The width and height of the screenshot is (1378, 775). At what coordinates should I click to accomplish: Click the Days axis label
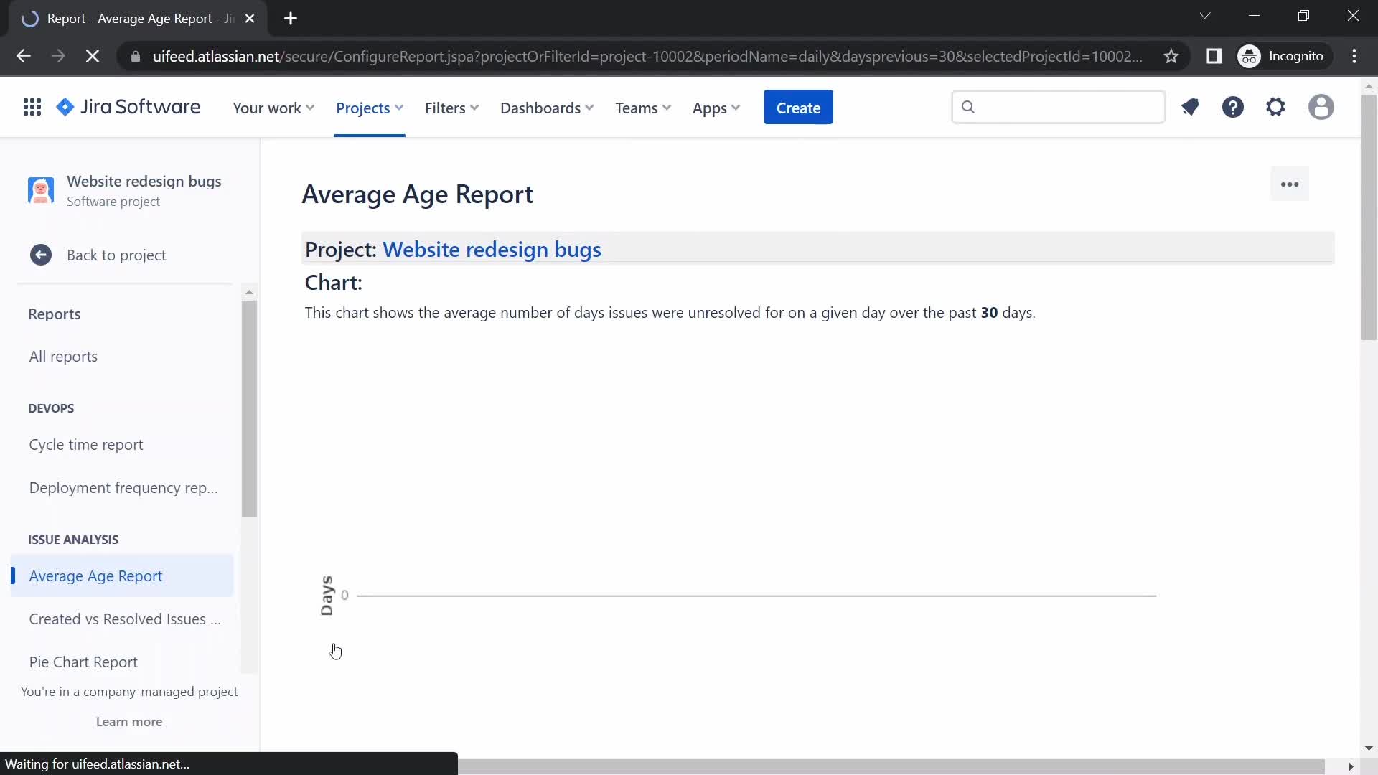pyautogui.click(x=327, y=596)
